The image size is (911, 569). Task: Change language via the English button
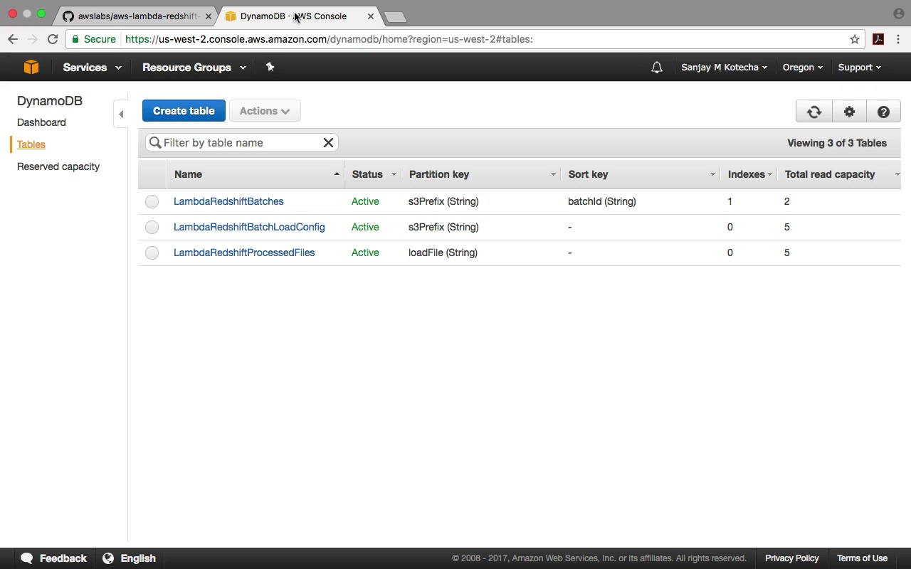[129, 558]
